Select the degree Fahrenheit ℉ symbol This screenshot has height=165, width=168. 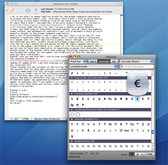point(105,124)
